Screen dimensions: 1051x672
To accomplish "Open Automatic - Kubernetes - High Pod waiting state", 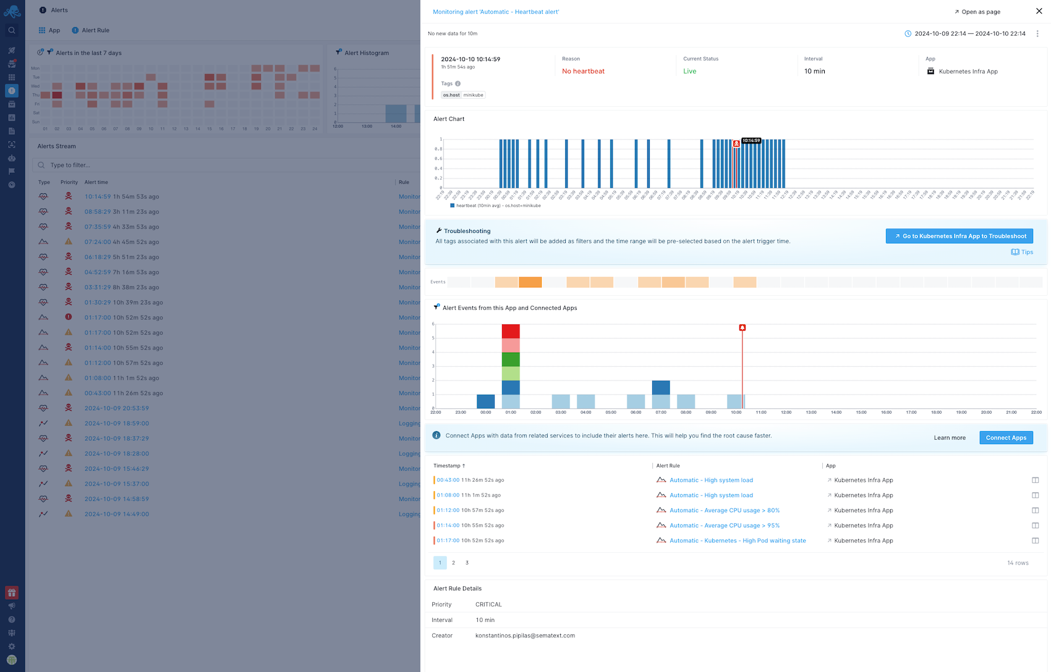I will (738, 540).
